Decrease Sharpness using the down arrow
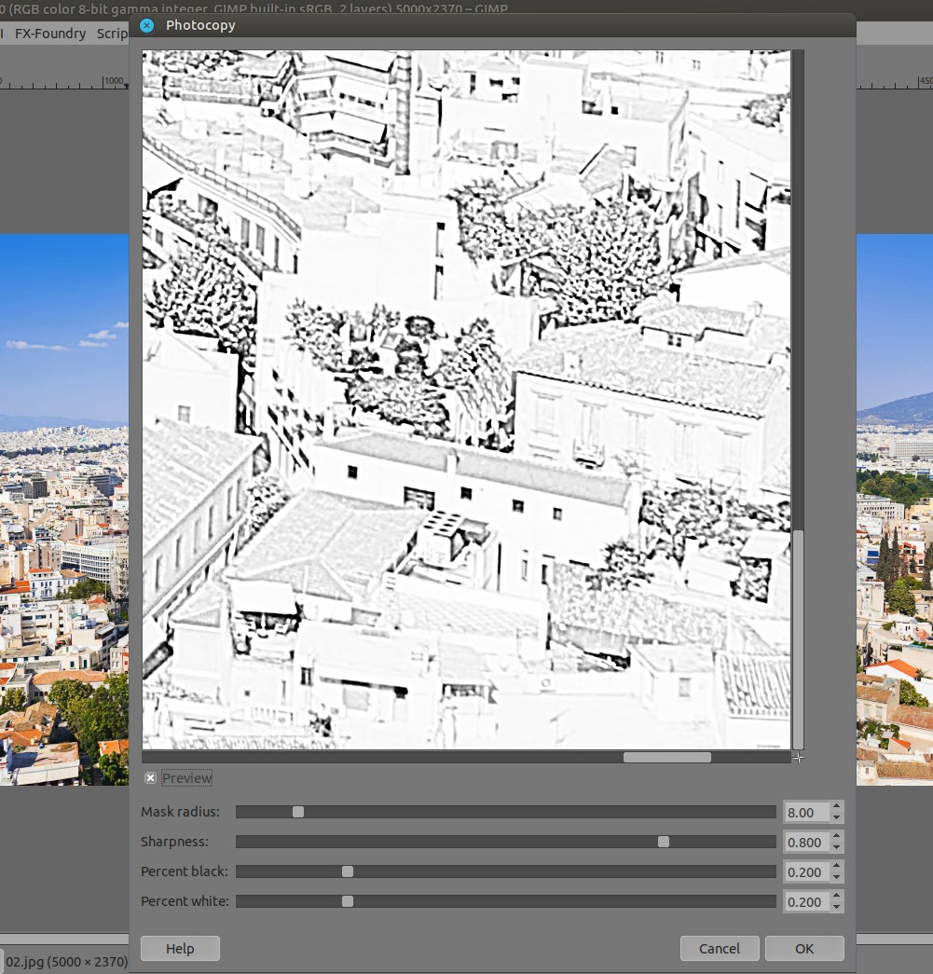This screenshot has width=933, height=974. pyautogui.click(x=836, y=847)
